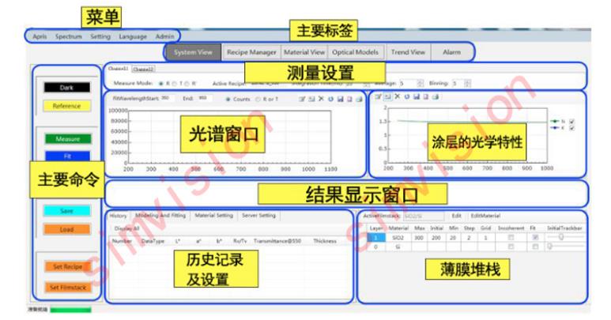Adjust the Binning spinner arrows
Viewport: 611px width, 320px height.
coord(467,82)
